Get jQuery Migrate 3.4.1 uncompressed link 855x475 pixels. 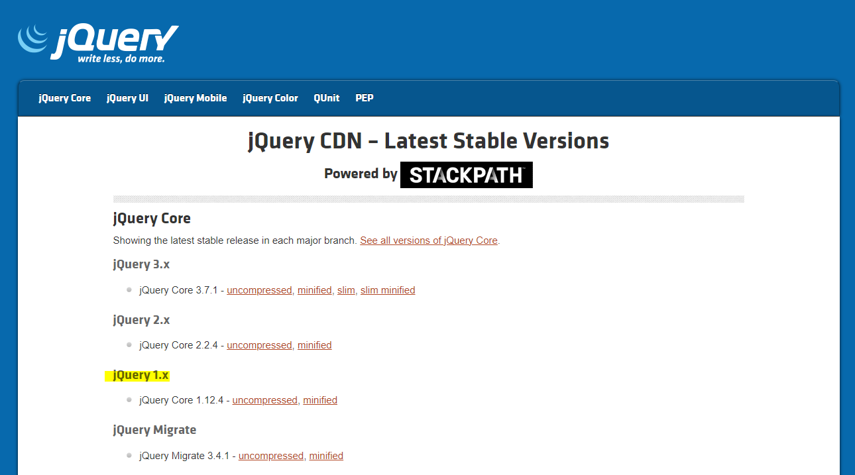click(271, 456)
